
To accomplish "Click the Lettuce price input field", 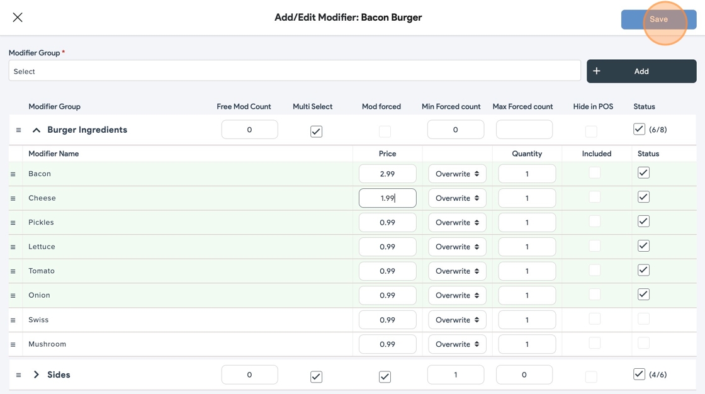I will click(387, 247).
